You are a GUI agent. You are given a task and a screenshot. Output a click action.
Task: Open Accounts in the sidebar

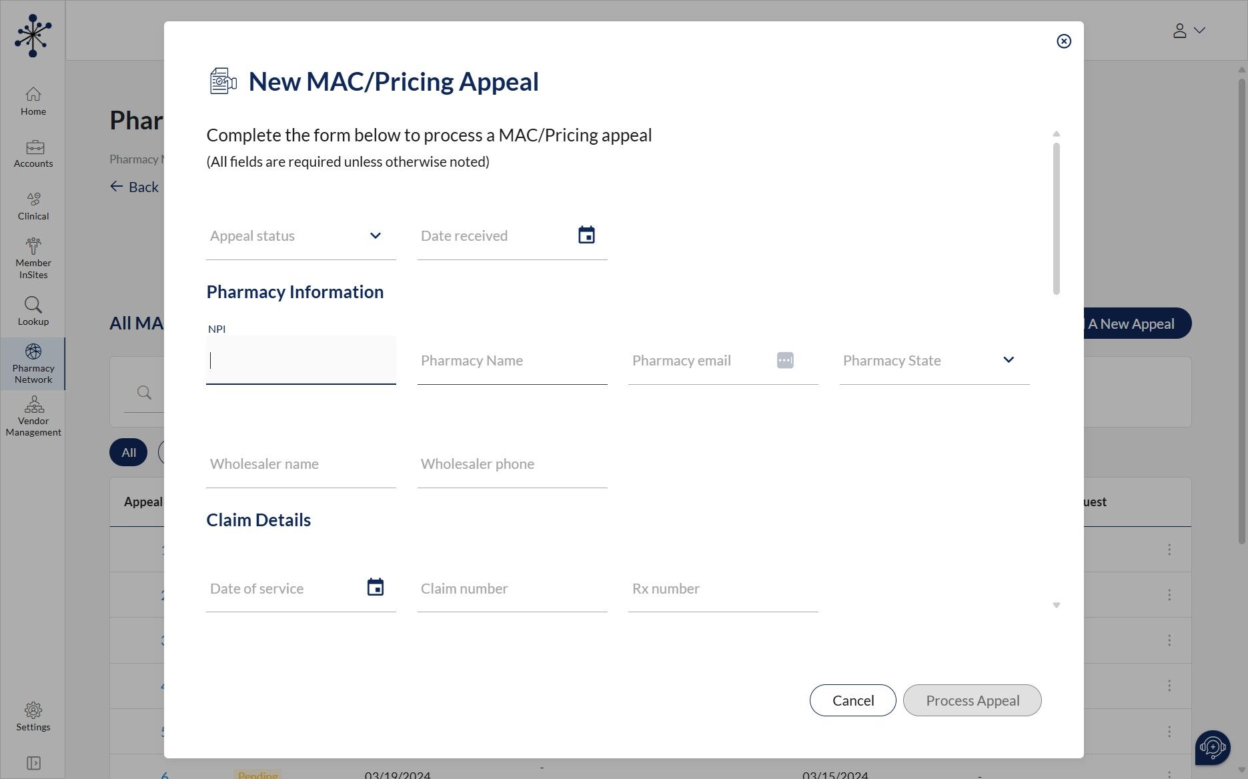coord(33,154)
